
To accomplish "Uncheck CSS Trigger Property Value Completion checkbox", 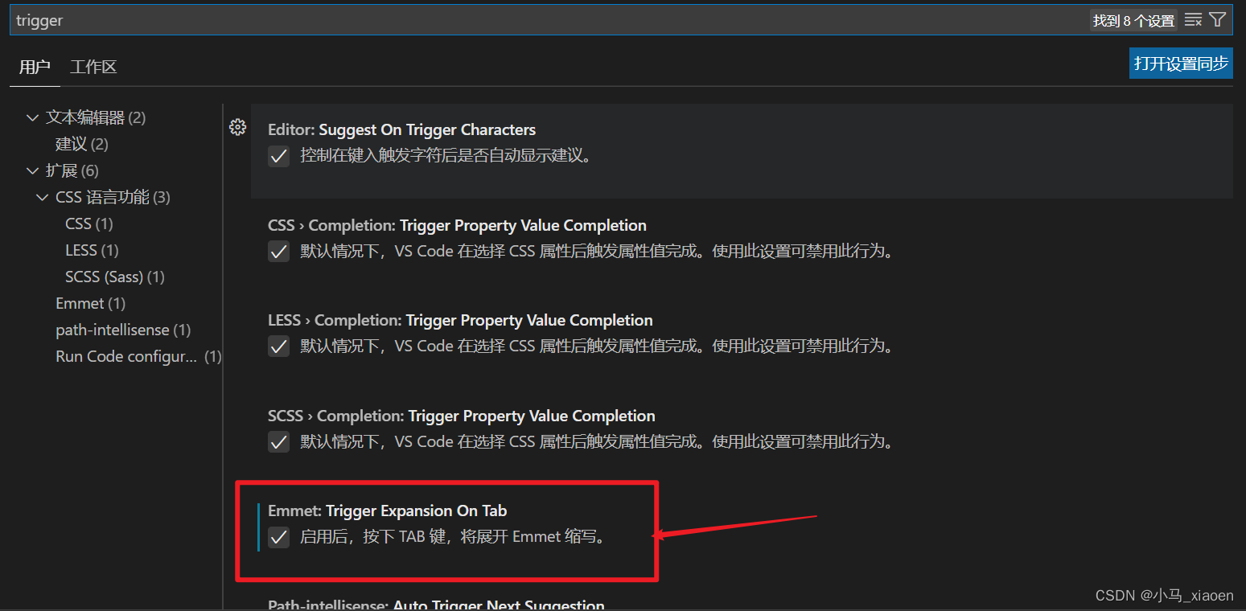I will tap(278, 252).
